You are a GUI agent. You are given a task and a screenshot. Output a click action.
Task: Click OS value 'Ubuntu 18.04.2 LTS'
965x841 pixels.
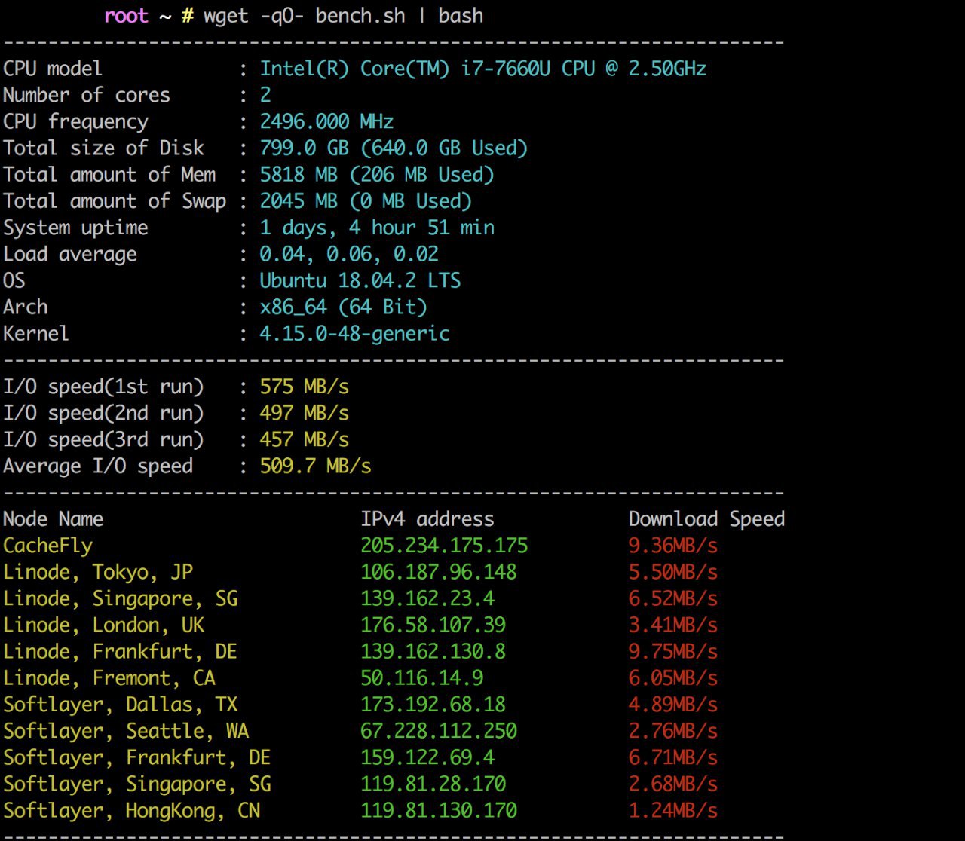tap(360, 280)
